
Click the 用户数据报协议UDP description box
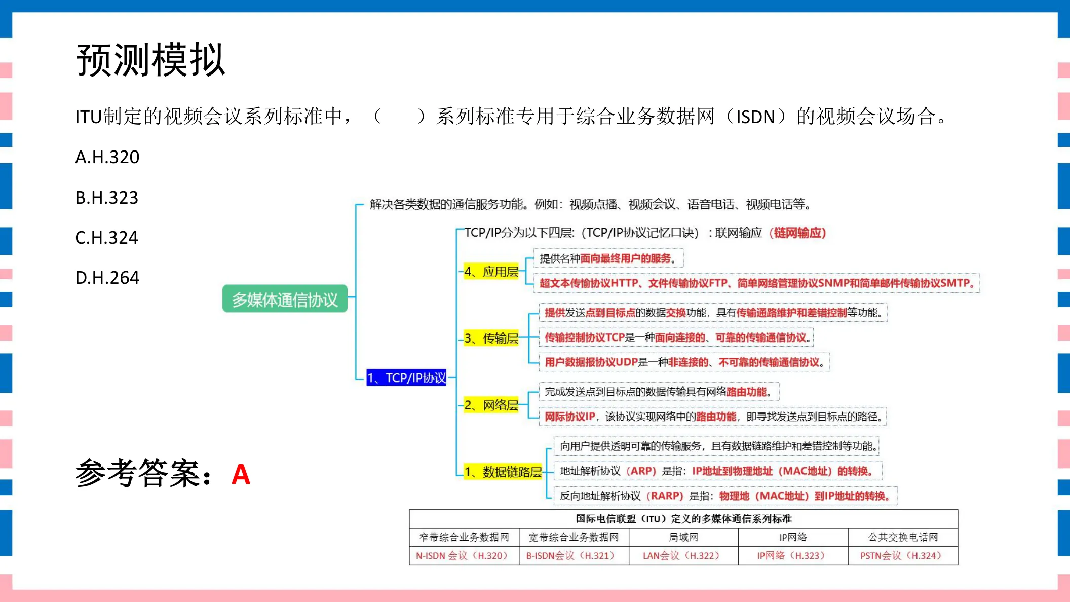[x=684, y=362]
